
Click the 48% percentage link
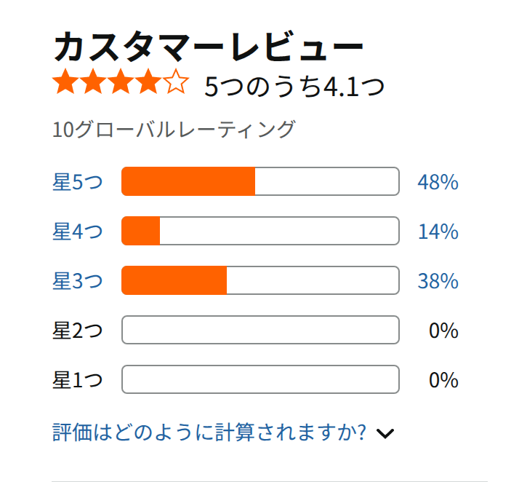point(438,182)
